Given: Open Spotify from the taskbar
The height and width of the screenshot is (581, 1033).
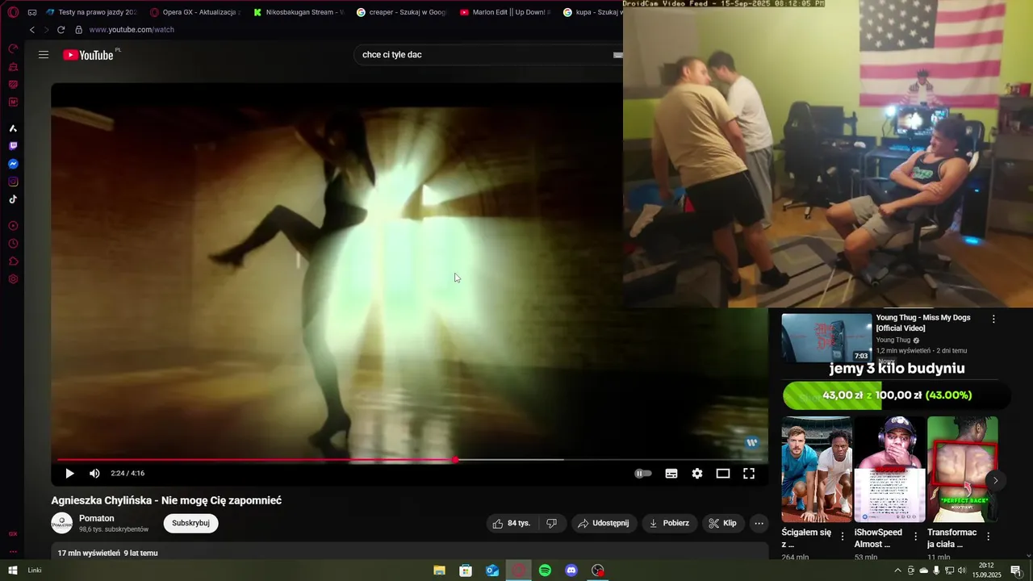Looking at the screenshot, I should (546, 571).
